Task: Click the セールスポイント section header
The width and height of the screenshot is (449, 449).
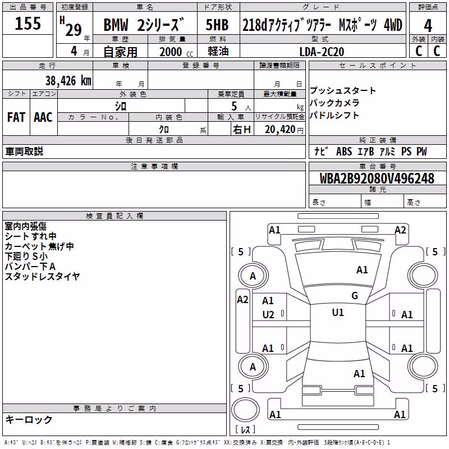Action: coord(377,65)
